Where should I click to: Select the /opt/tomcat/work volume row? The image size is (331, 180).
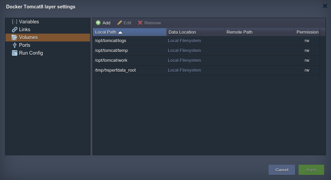tap(206, 60)
